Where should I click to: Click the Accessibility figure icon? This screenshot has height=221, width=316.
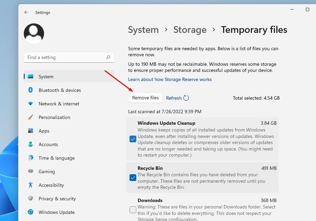[x=31, y=185]
